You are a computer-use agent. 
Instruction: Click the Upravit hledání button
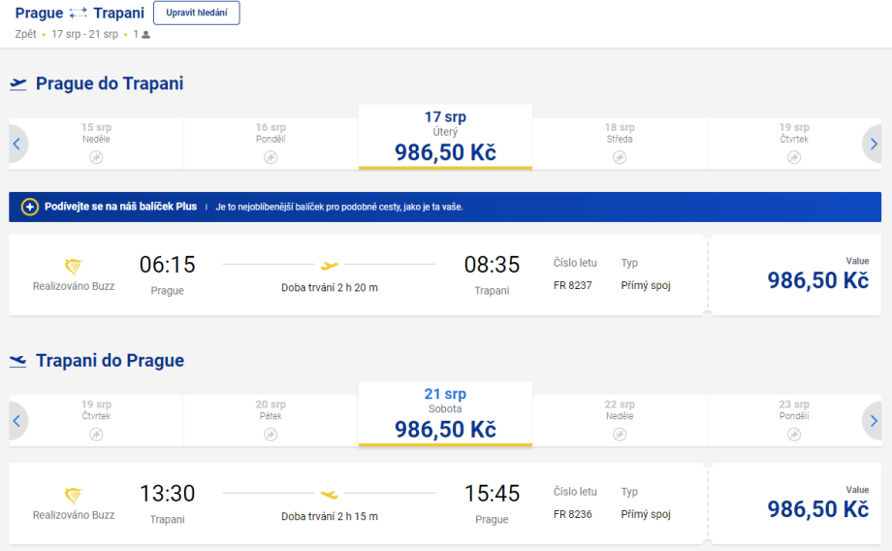[196, 14]
